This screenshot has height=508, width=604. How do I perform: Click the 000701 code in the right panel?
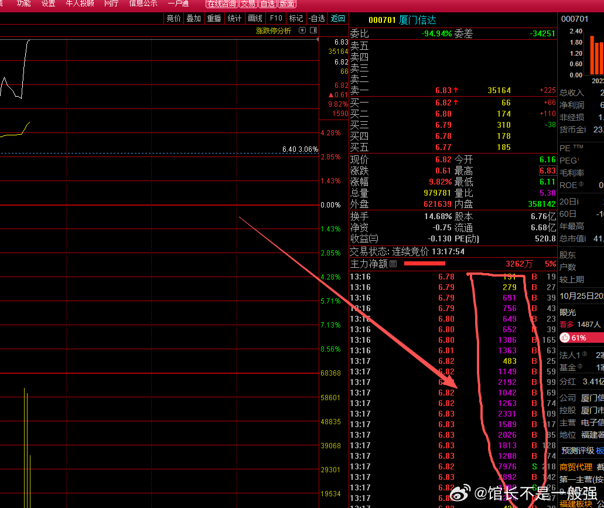(x=574, y=19)
